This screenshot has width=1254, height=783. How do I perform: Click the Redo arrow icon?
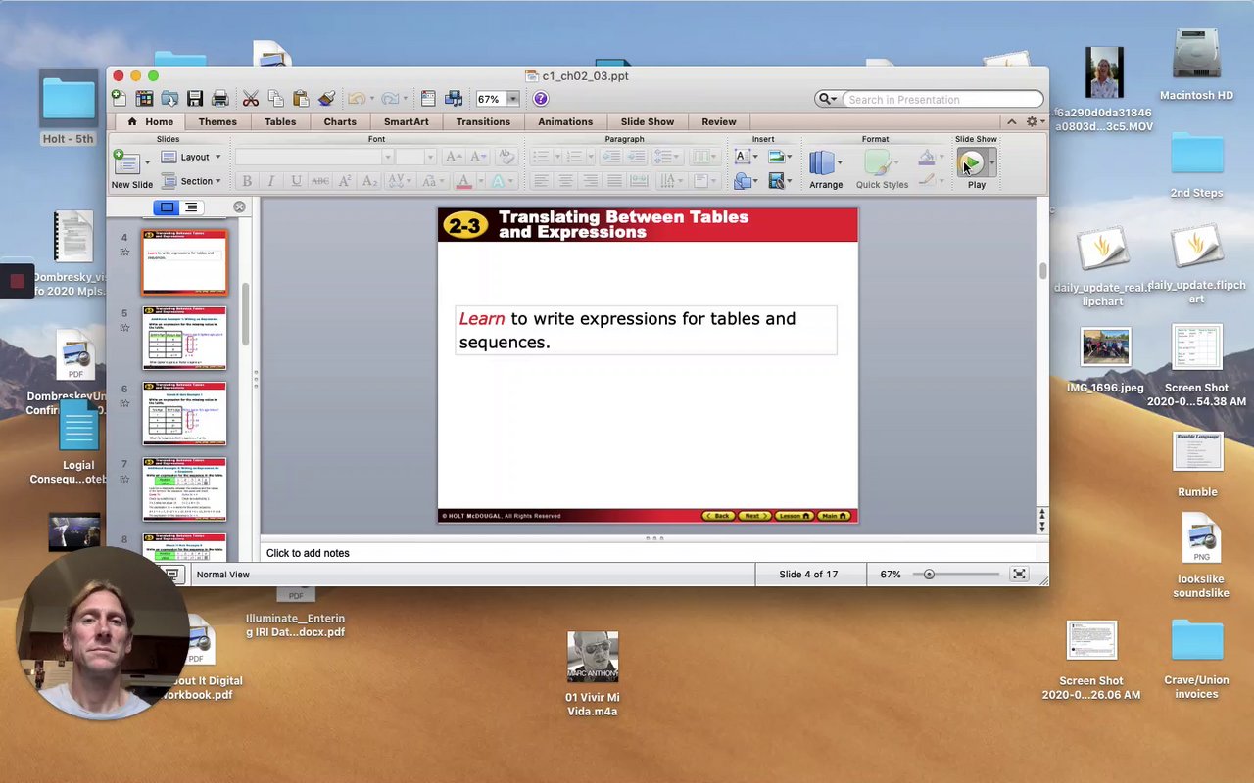pyautogui.click(x=390, y=99)
